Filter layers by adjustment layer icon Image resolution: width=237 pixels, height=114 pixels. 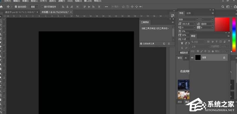pos(212,42)
